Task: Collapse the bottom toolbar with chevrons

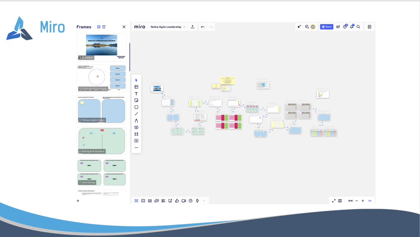Action: (x=204, y=201)
